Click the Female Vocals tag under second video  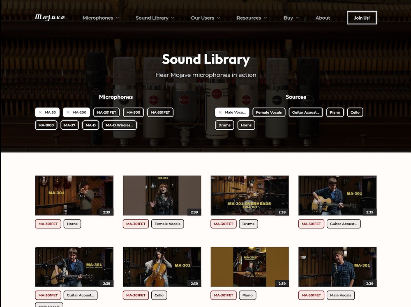(x=168, y=224)
